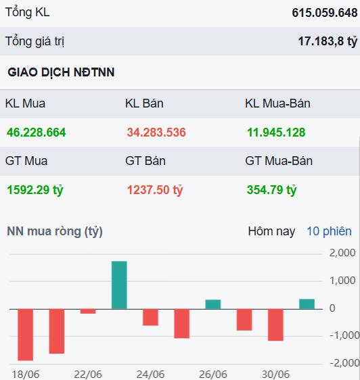
Task: Select net volume value 11.945.128
Action: click(276, 133)
